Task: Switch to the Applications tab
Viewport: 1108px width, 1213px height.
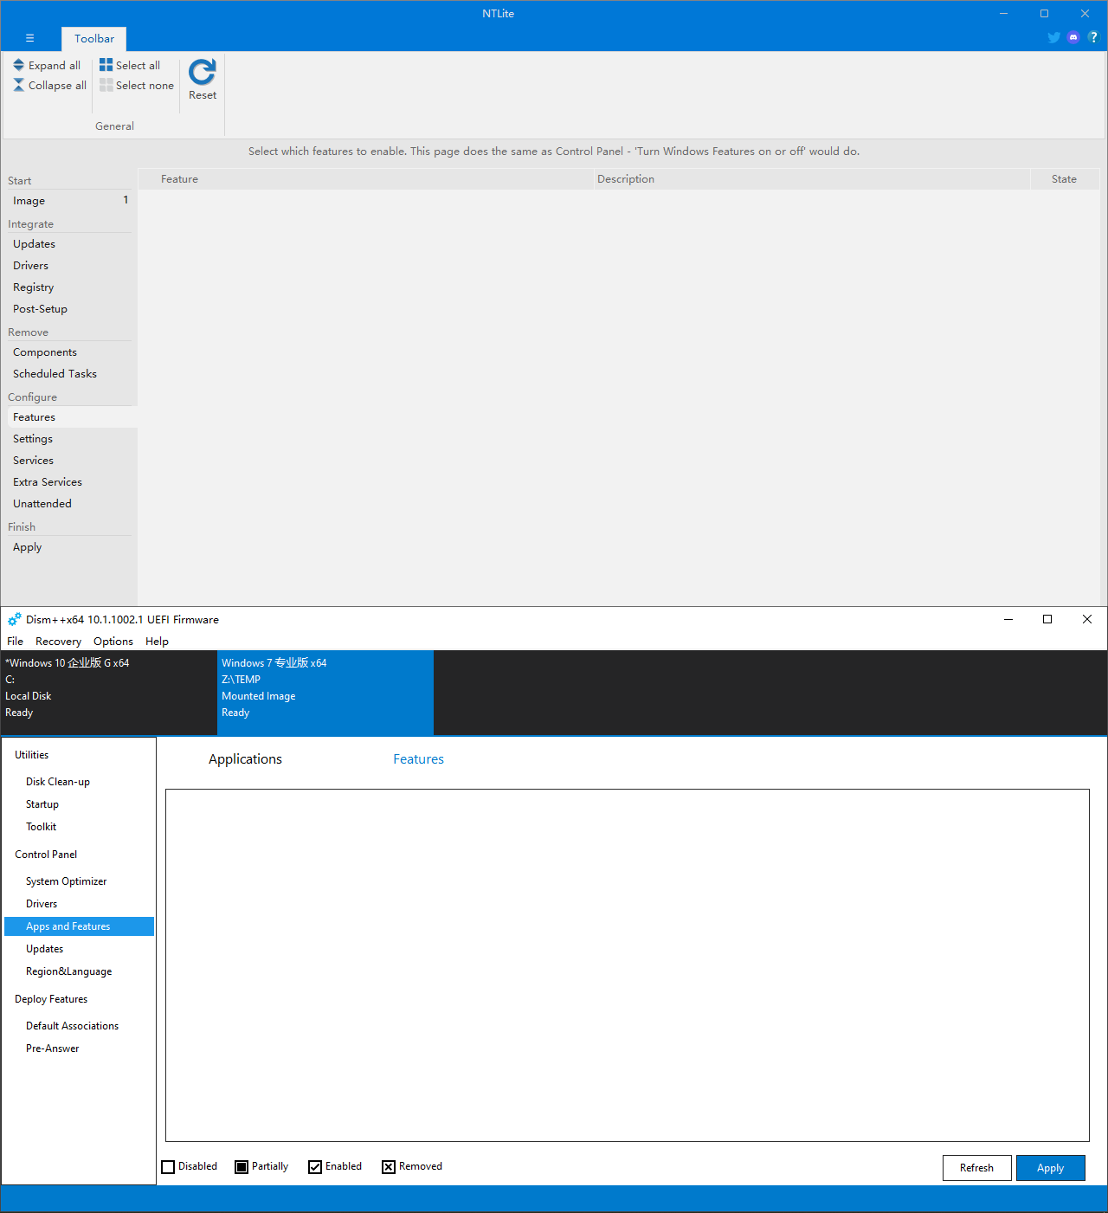Action: [x=245, y=759]
